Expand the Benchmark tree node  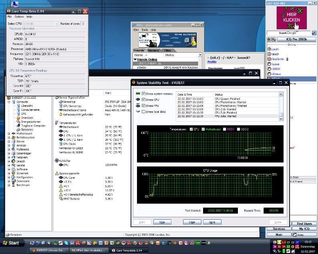click(9, 185)
